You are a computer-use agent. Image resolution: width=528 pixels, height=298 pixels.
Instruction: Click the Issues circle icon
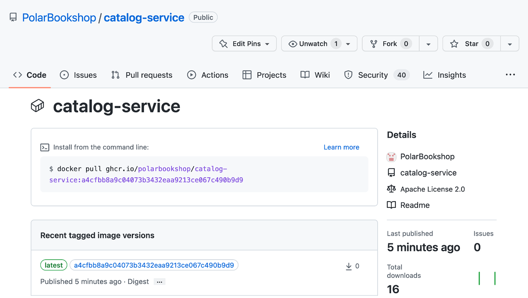coord(64,75)
